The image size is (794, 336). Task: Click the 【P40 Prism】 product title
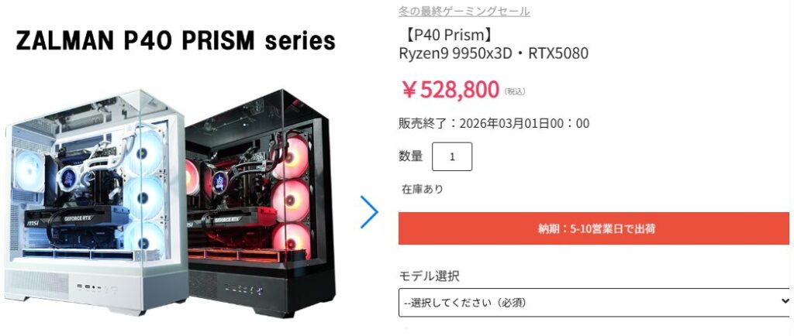[x=446, y=34]
